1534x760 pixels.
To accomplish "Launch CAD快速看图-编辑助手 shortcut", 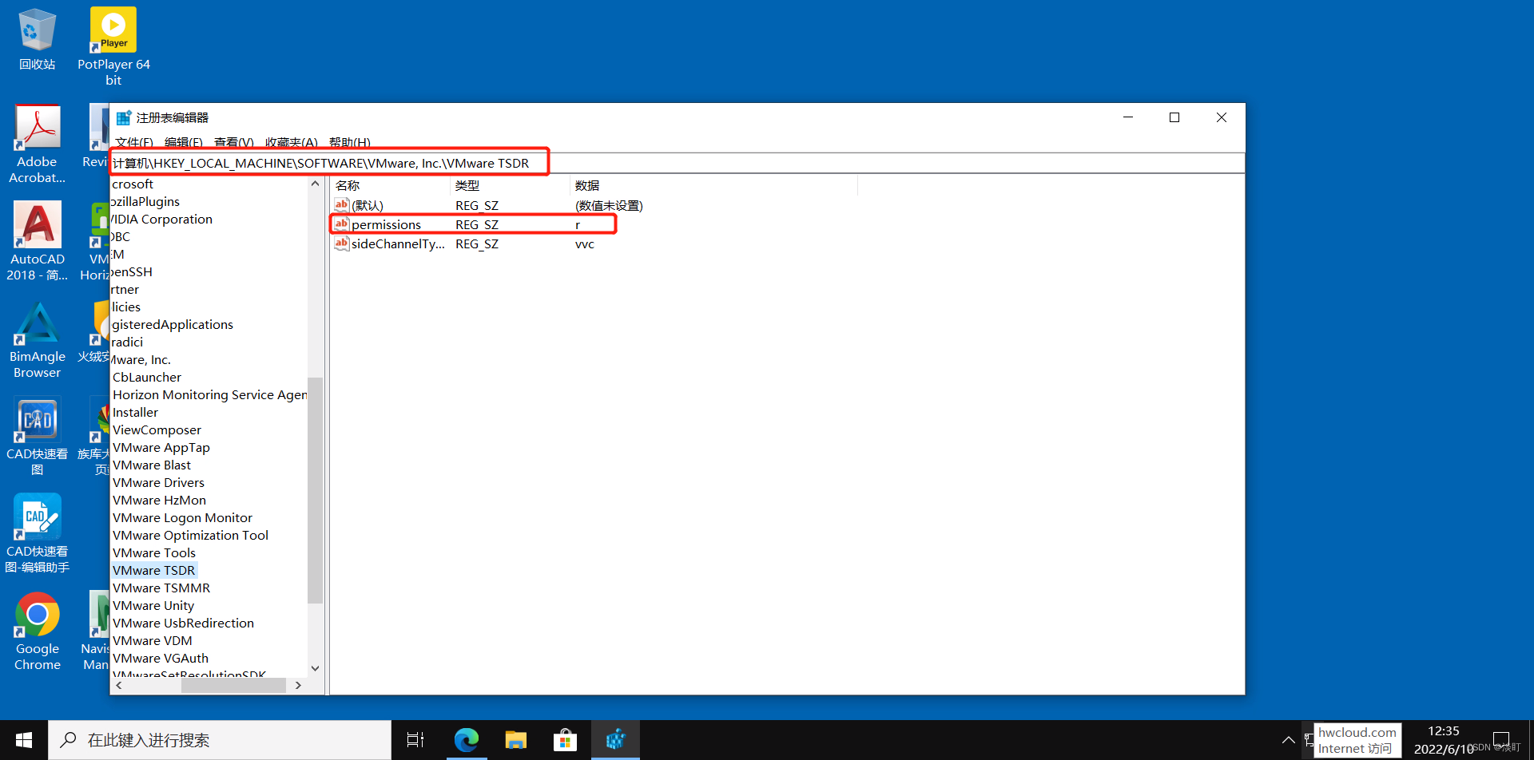I will click(x=37, y=533).
